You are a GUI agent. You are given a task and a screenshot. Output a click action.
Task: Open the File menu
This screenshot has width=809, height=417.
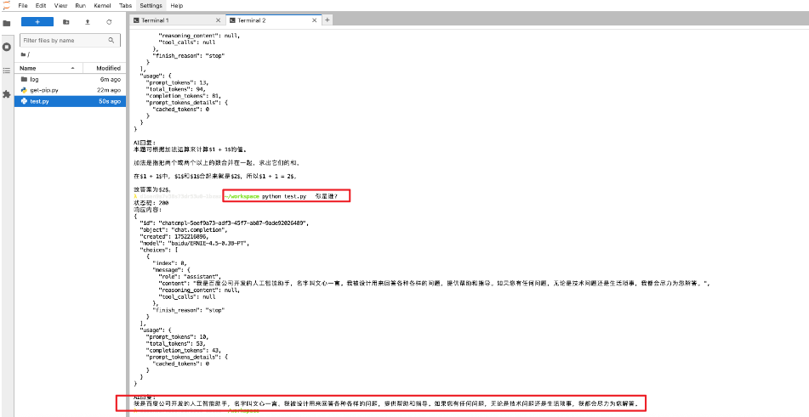(23, 6)
